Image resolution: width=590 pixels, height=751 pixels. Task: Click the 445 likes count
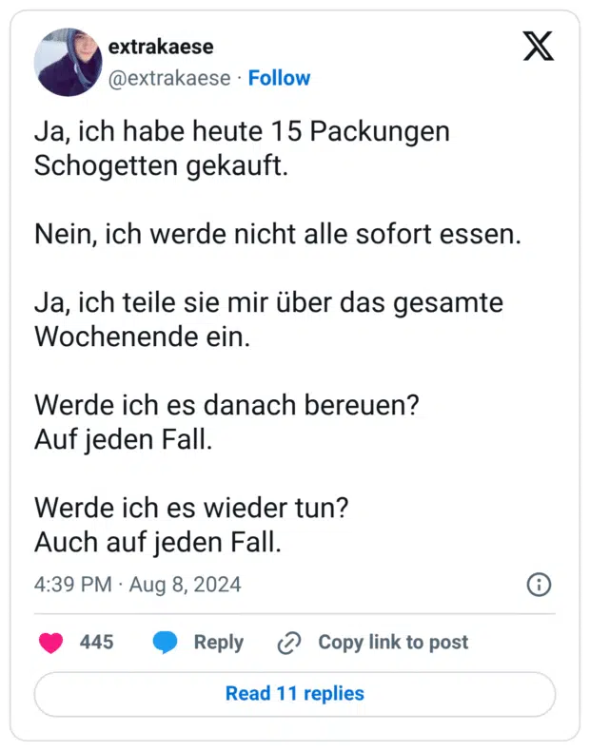96,643
